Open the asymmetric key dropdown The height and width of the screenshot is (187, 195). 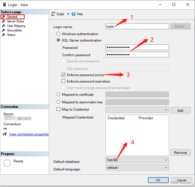[137, 102]
